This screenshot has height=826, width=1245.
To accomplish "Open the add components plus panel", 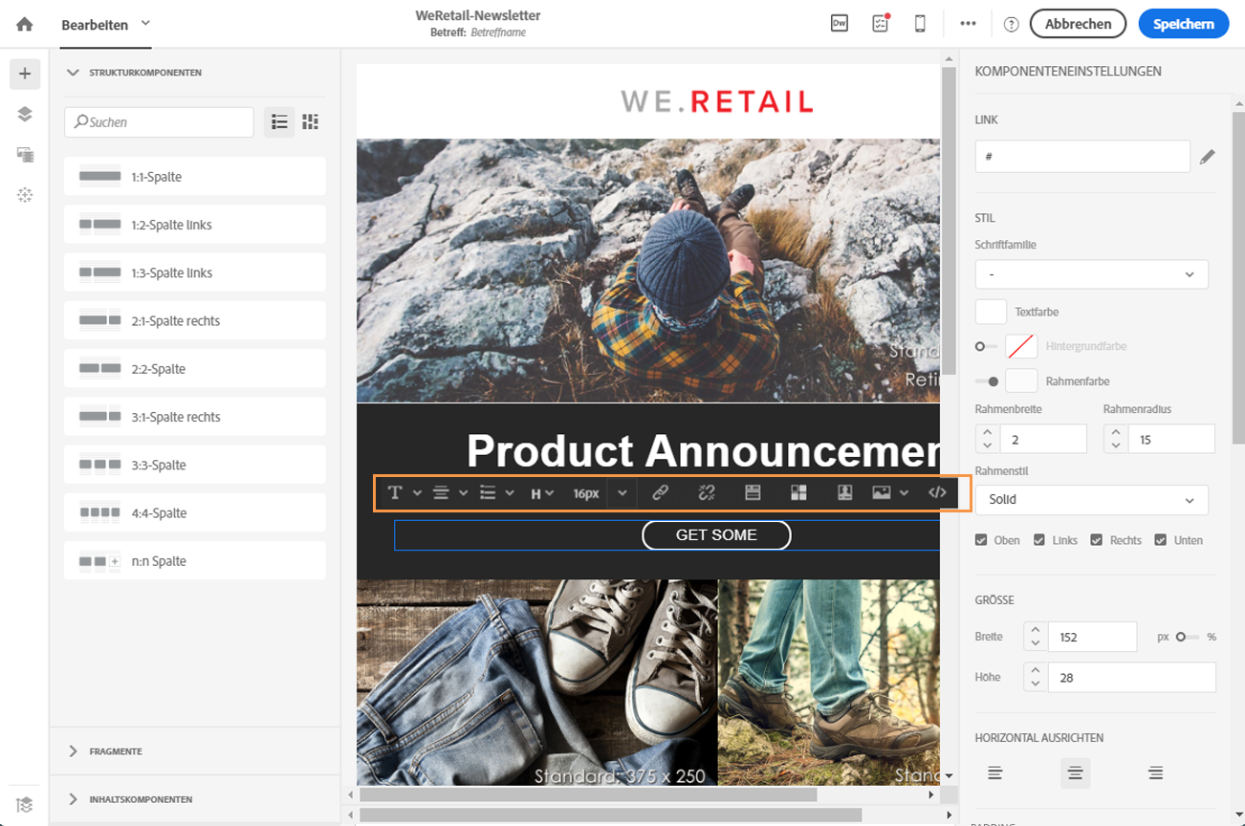I will [x=25, y=74].
